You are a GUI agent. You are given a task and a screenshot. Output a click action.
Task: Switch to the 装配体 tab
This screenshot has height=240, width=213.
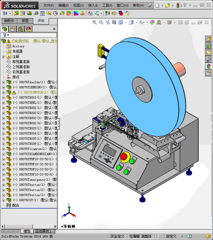[9, 21]
